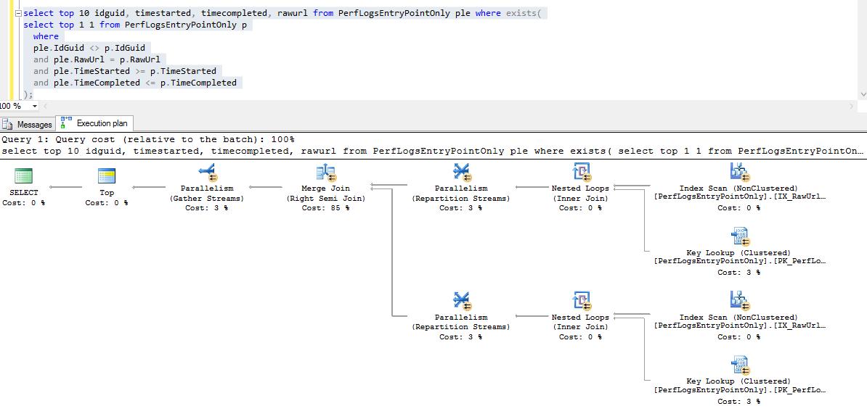Select the upper Key Lookup icon
This screenshot has height=414, width=867.
738,236
